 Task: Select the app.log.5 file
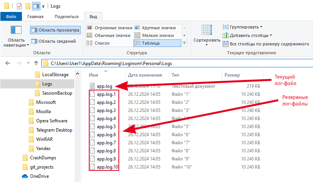tap(106, 127)
